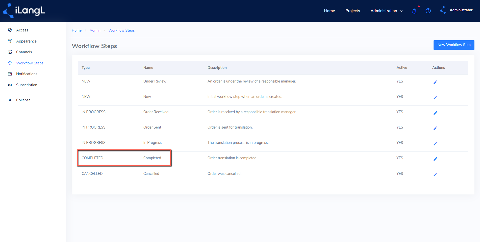Click the Description column header
This screenshot has height=242, width=480.
tap(217, 68)
